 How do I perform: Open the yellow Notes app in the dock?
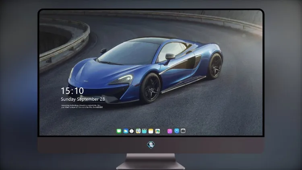point(151,131)
